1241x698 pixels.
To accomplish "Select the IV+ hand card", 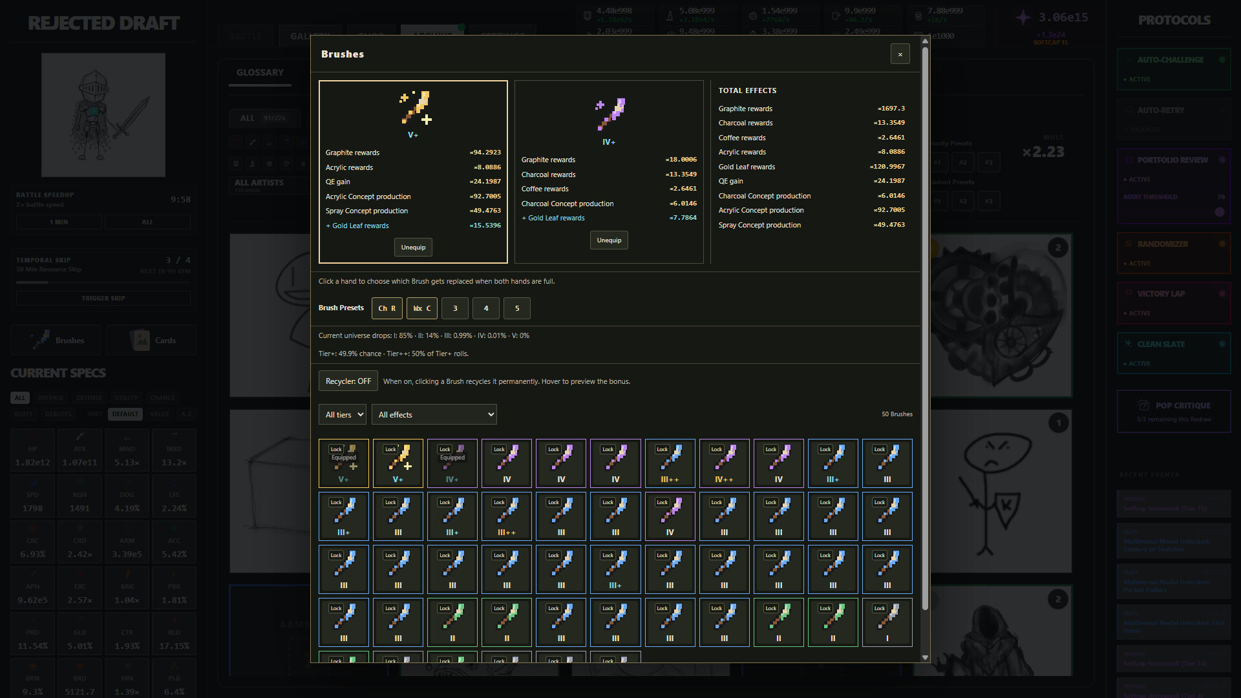I will point(609,172).
